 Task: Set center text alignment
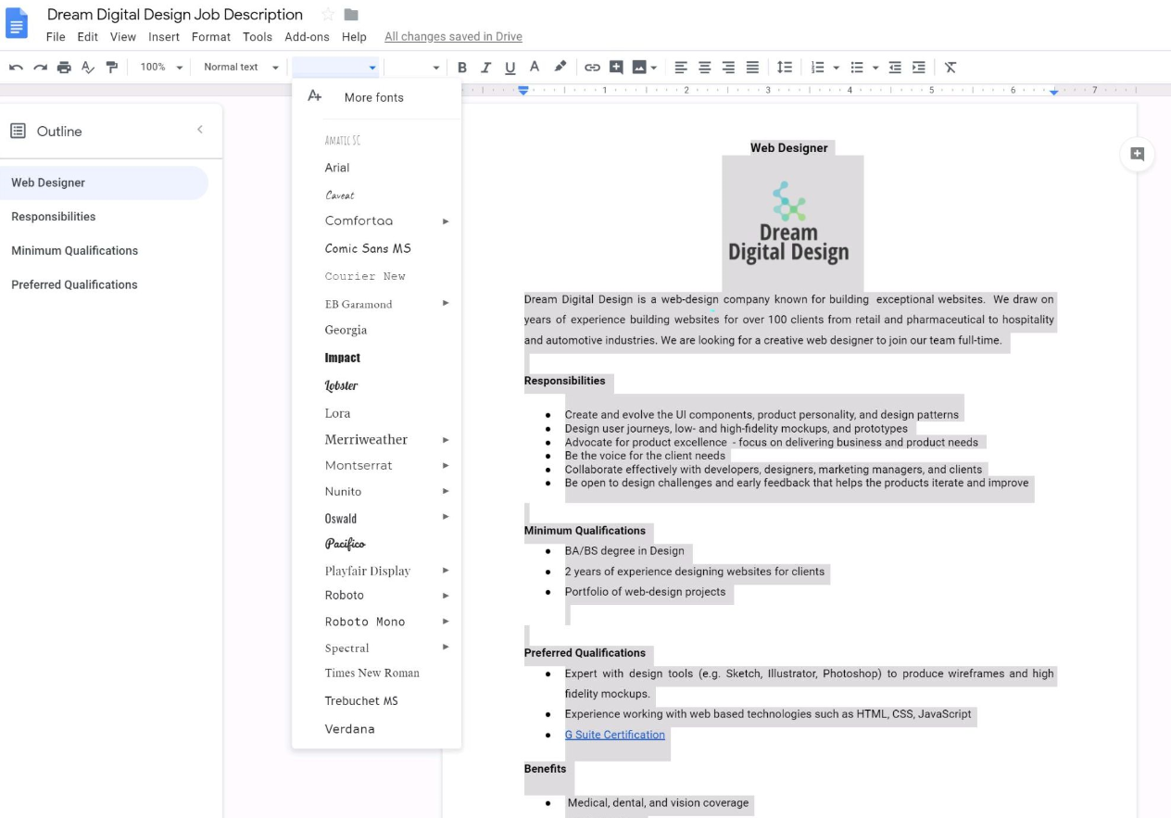[x=705, y=67]
